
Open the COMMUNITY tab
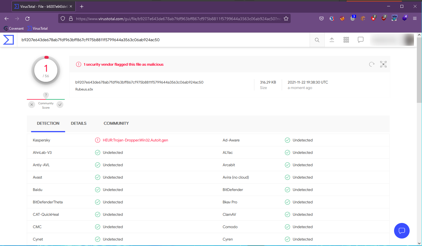116,123
